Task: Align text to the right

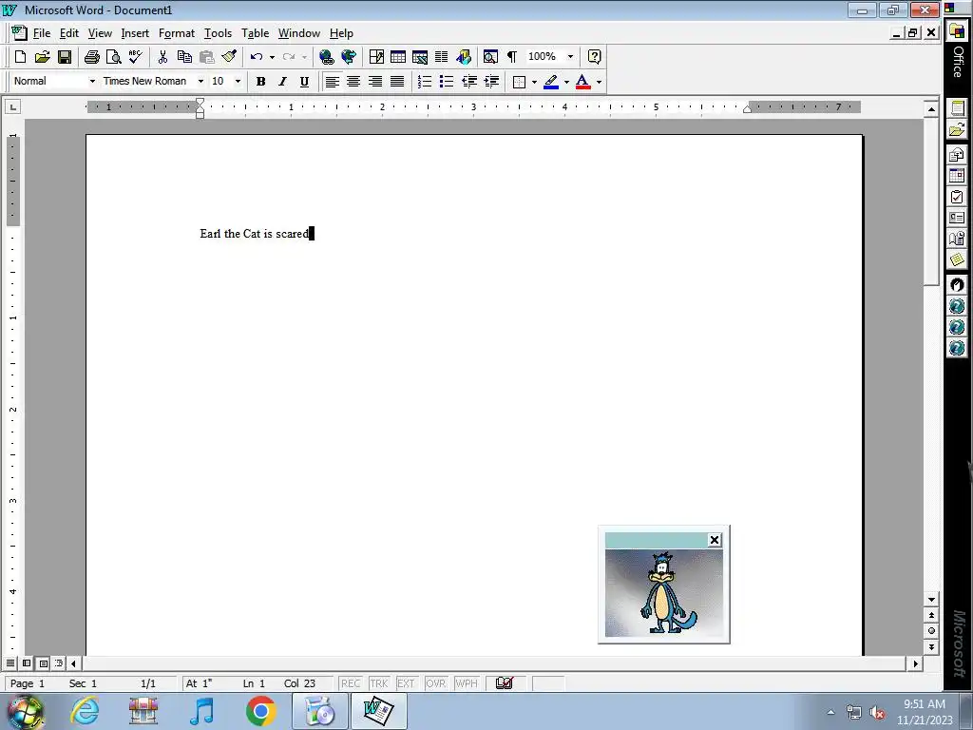Action: 375,82
